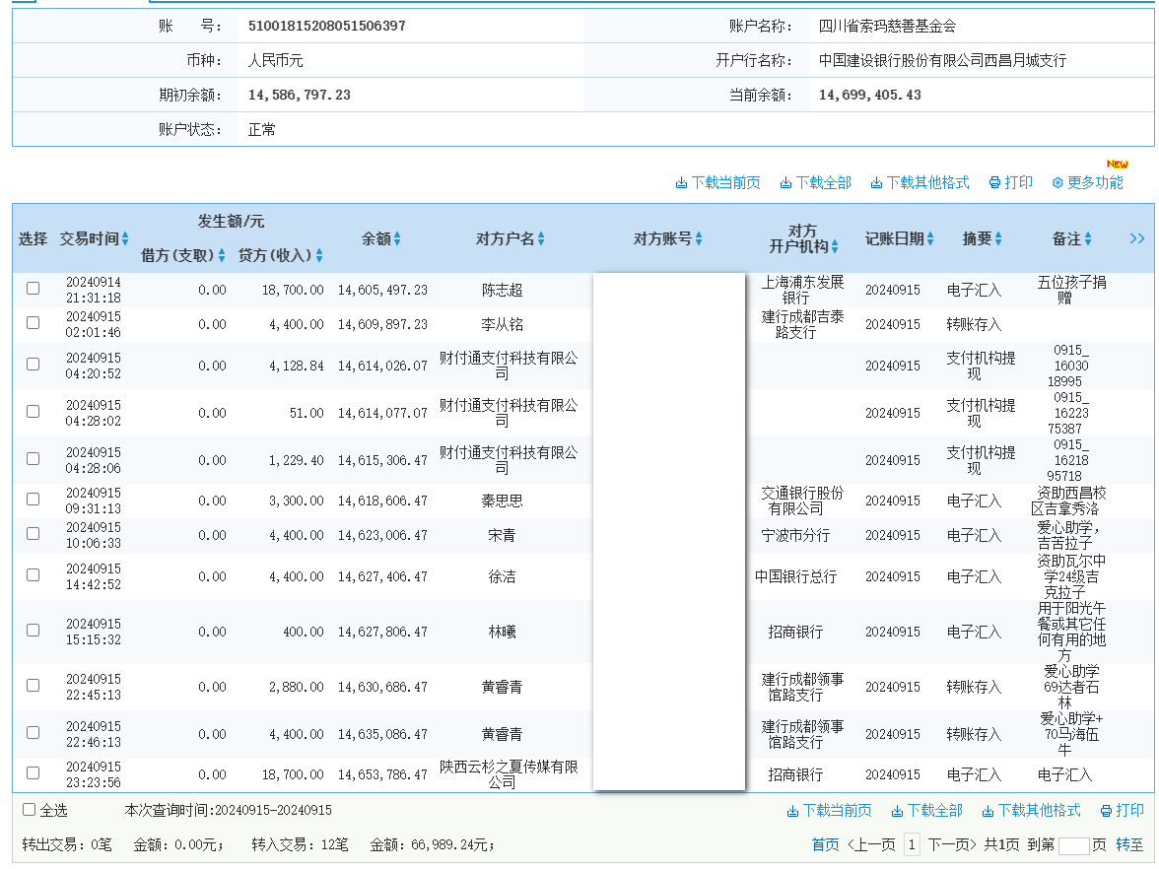Check the box for 4,128.84 财付通 row
The width and height of the screenshot is (1159, 869).
34,365
